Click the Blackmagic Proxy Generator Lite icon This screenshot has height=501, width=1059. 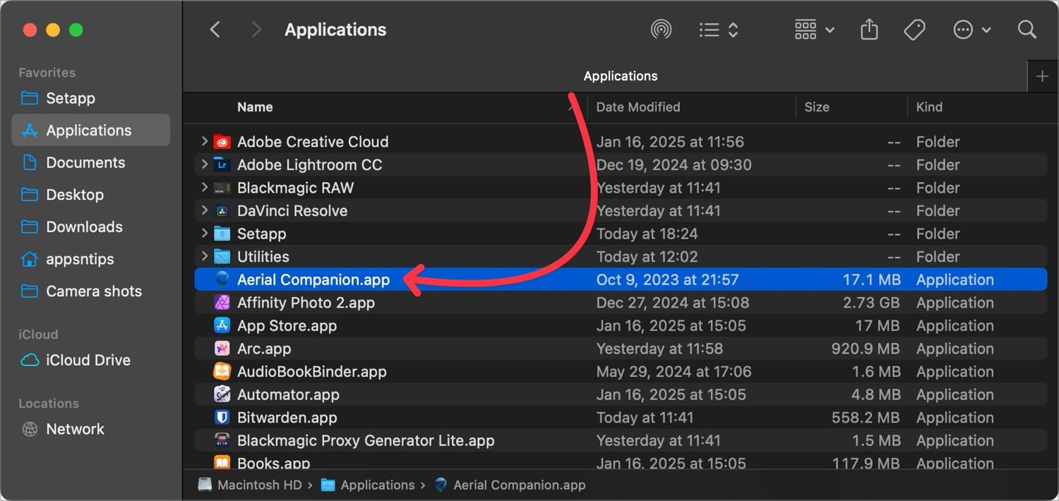tap(222, 440)
